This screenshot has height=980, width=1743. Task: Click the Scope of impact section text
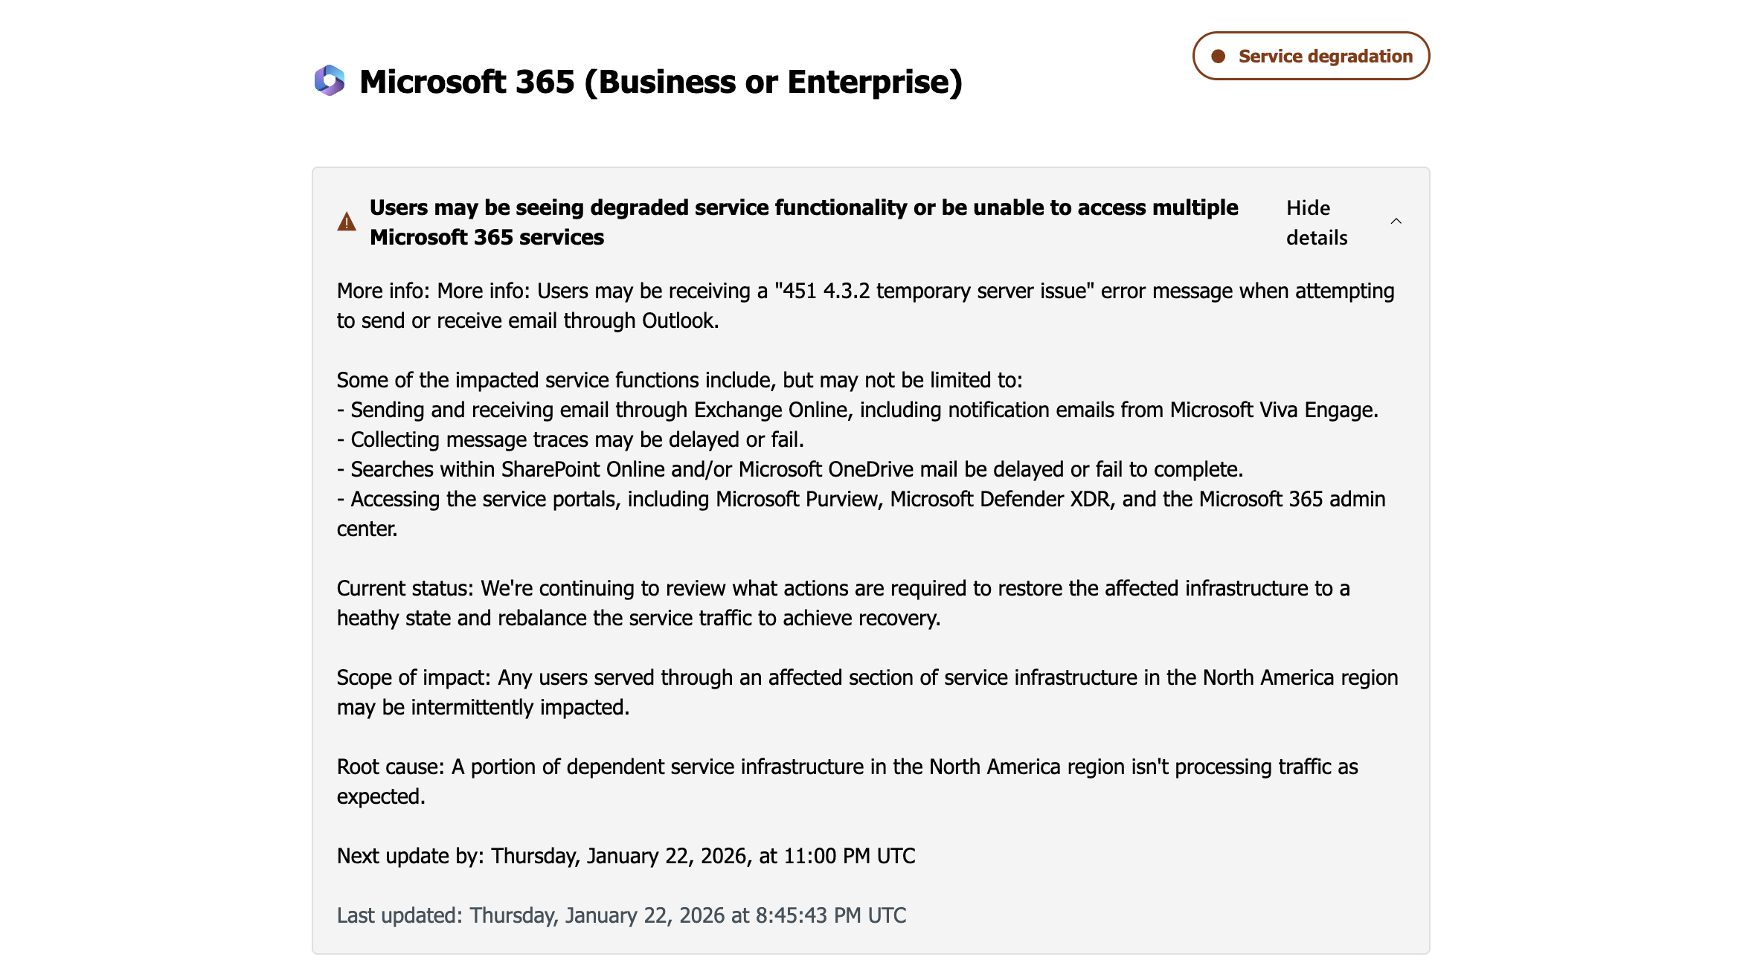[867, 692]
